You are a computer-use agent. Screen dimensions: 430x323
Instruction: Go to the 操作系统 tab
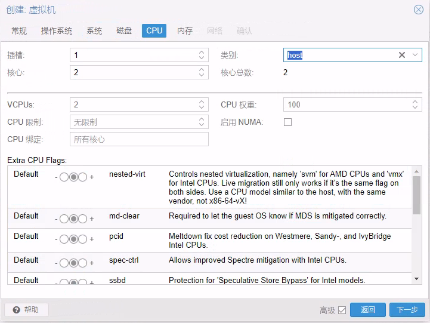click(57, 31)
